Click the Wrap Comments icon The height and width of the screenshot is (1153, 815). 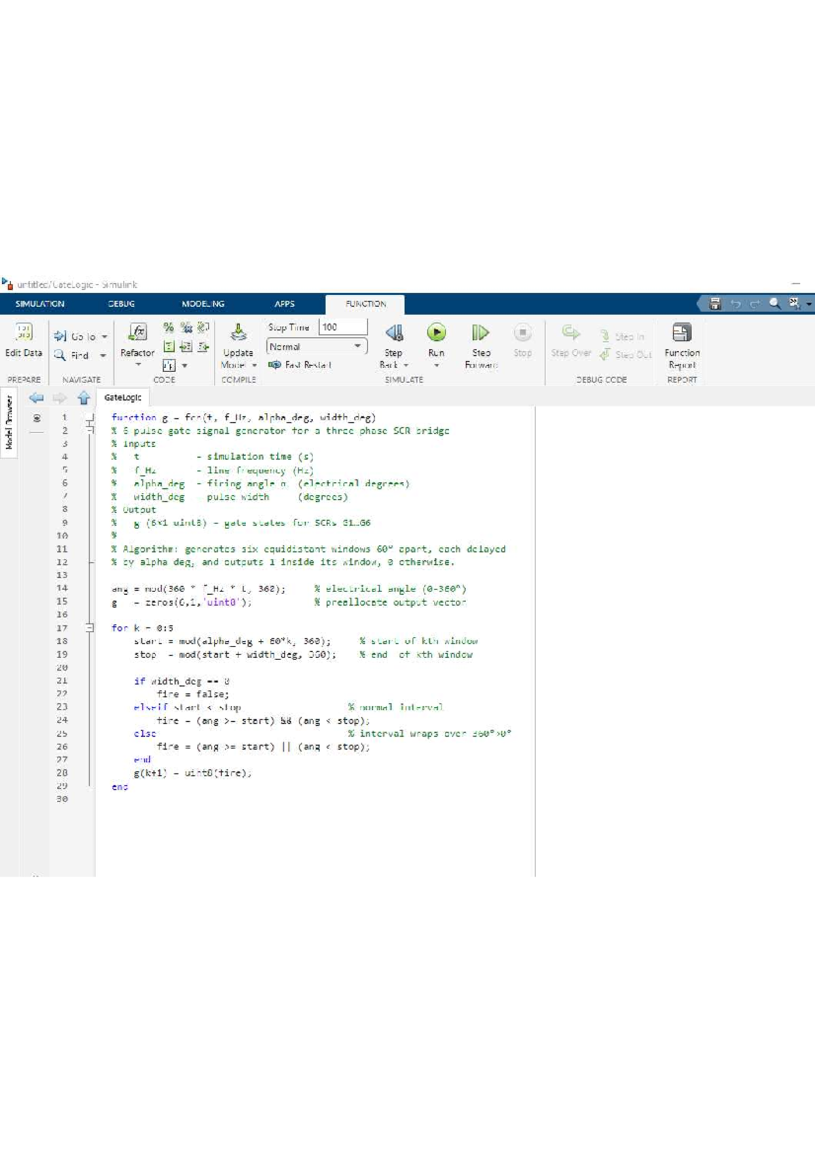[203, 328]
